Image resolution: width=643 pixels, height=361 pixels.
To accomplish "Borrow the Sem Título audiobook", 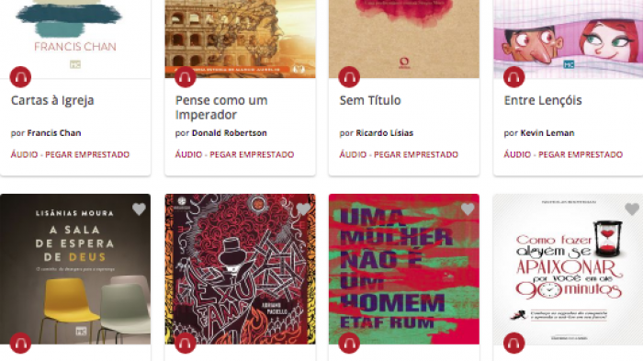I will click(x=416, y=154).
